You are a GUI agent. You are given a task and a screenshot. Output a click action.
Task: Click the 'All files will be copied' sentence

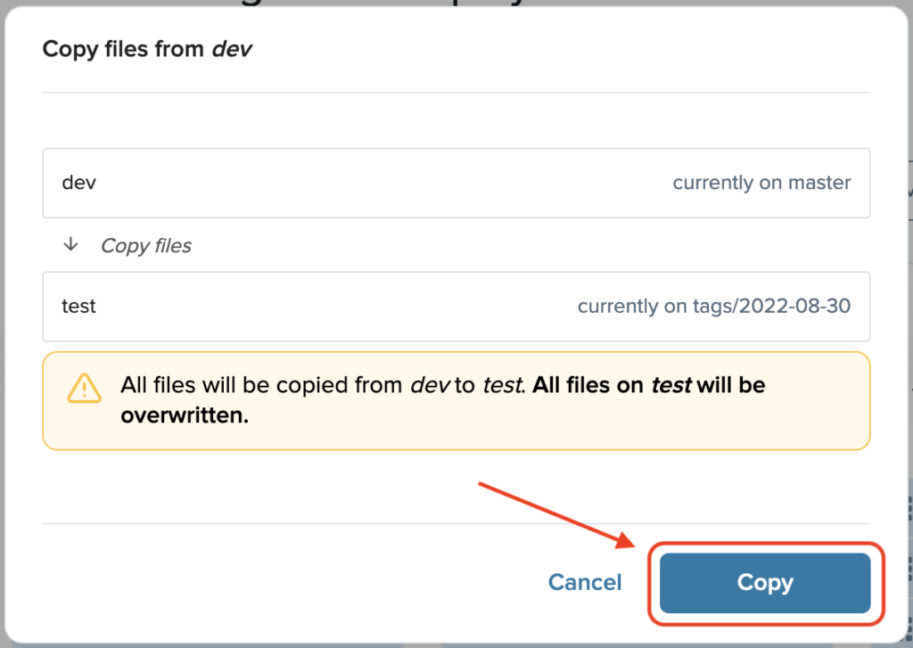click(323, 385)
